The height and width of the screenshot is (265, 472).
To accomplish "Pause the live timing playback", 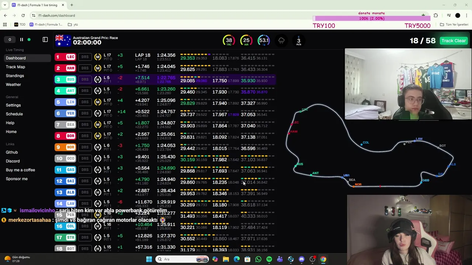I will pos(21,39).
